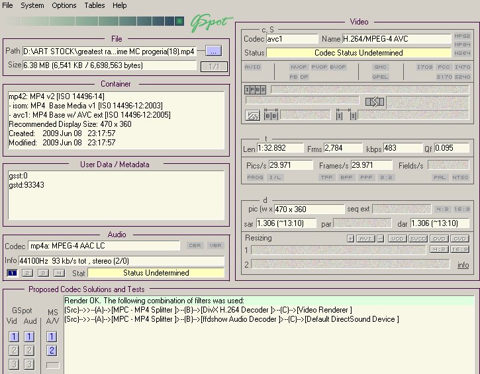Click the 16:9 indicator next to seq ext
This screenshot has height=374, width=480.
coord(461,209)
